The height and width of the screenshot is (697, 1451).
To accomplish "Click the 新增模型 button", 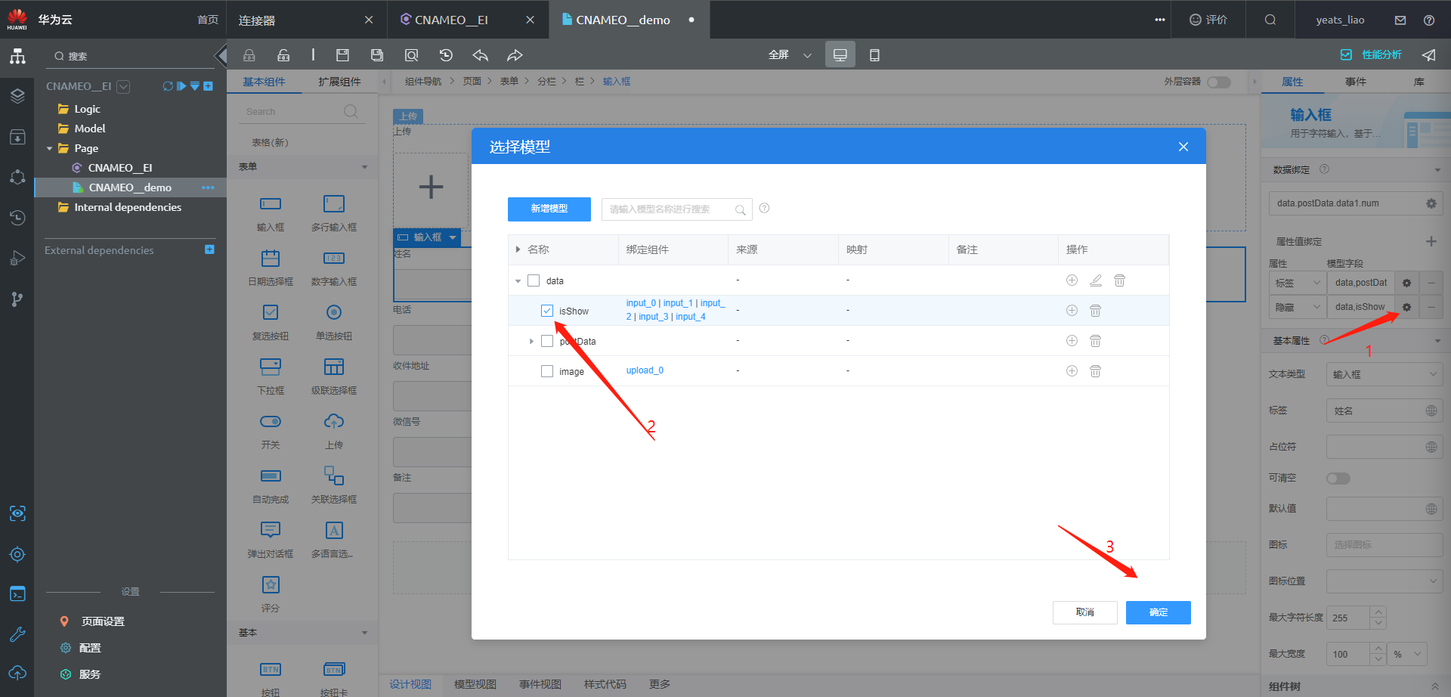I will point(549,209).
